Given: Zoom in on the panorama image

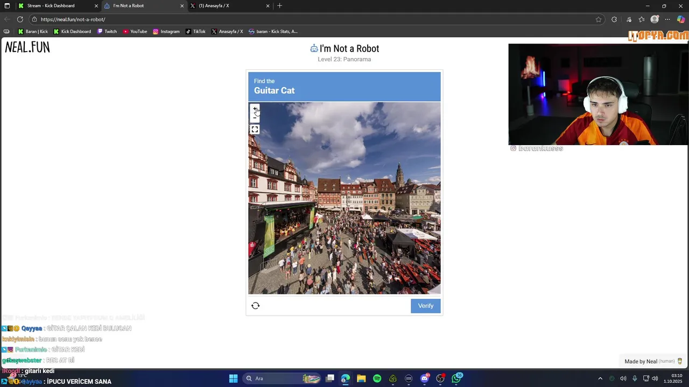Looking at the screenshot, I should tap(255, 109).
